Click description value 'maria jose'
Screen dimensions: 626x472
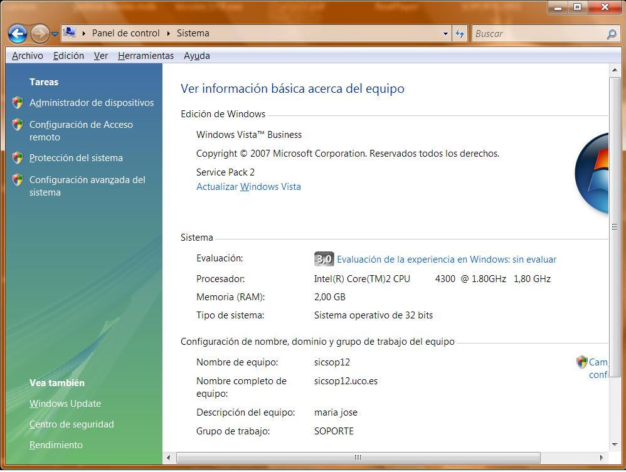click(336, 412)
